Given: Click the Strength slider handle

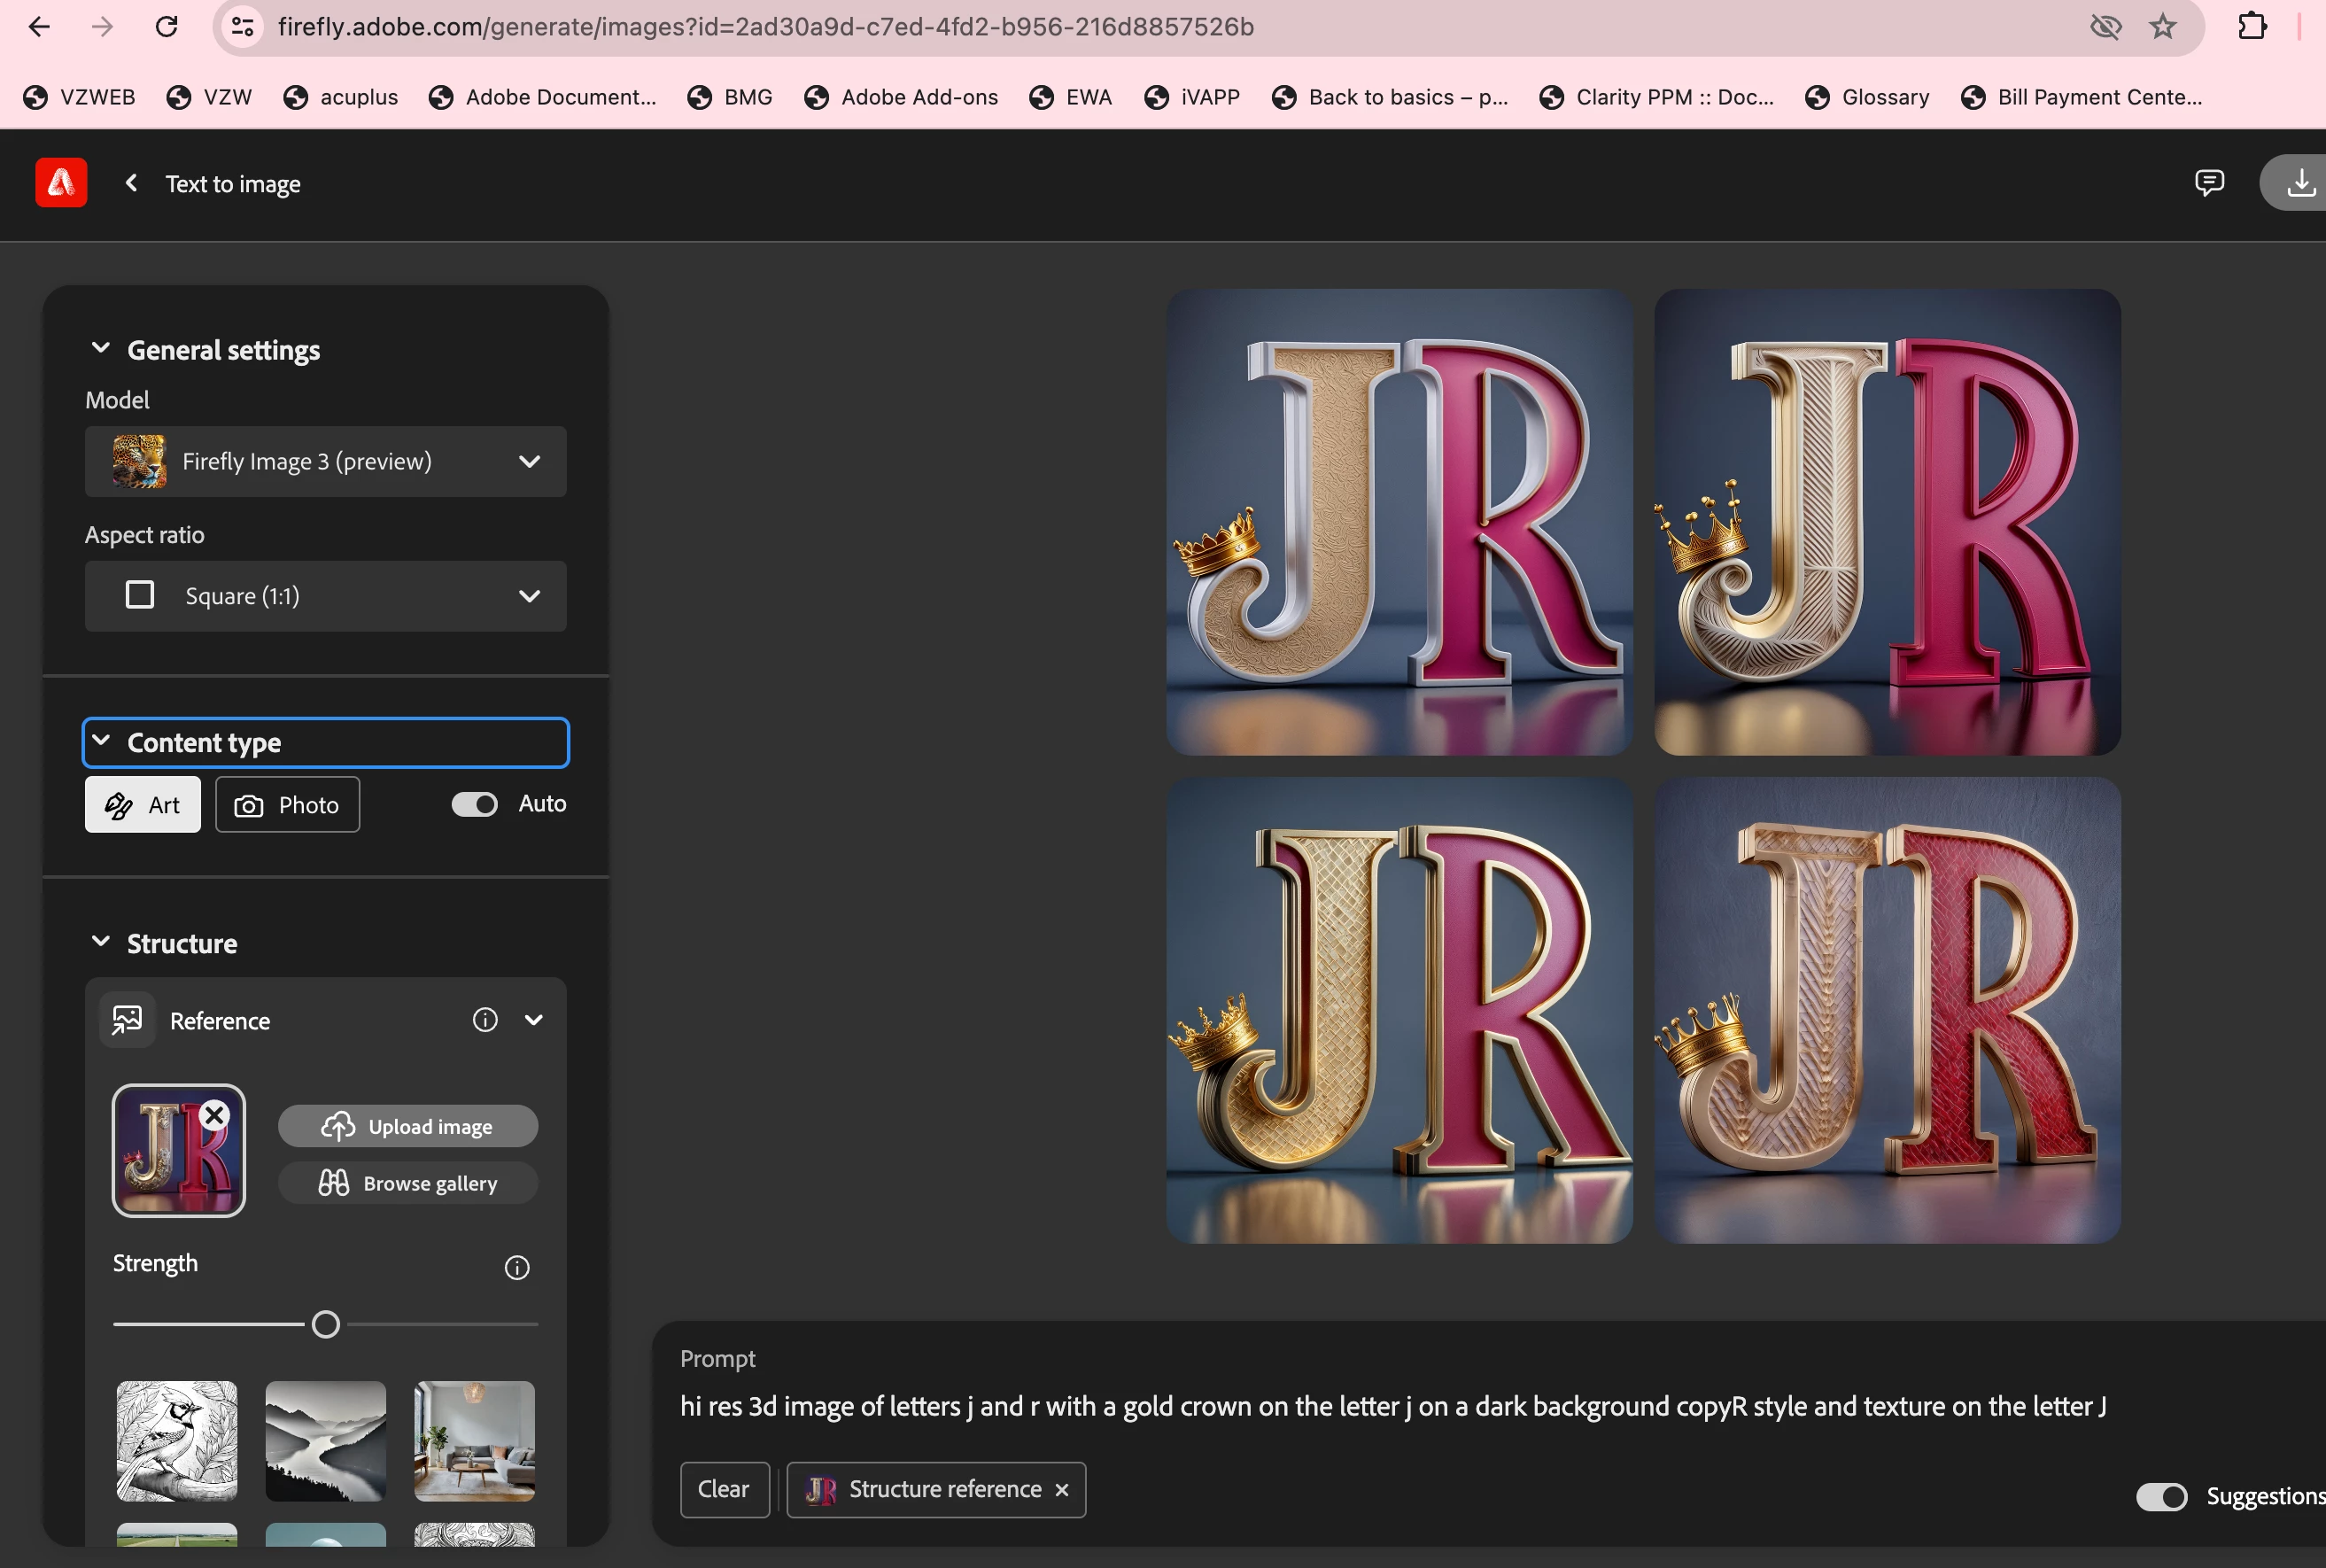Looking at the screenshot, I should (326, 1324).
